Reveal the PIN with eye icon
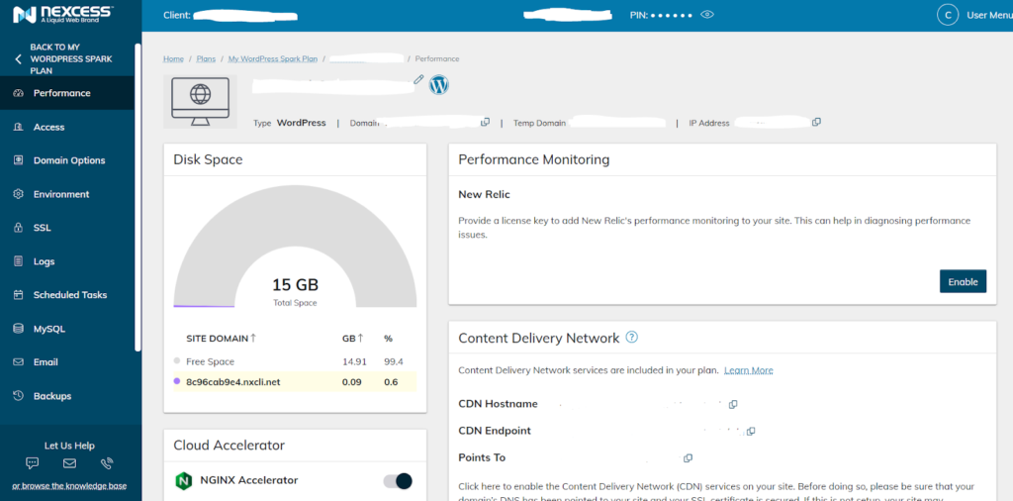This screenshot has width=1013, height=501. [x=707, y=14]
